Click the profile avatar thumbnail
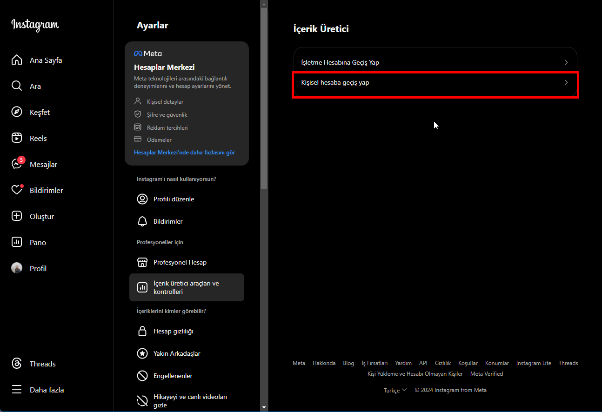Viewport: 602px width, 412px height. (17, 268)
